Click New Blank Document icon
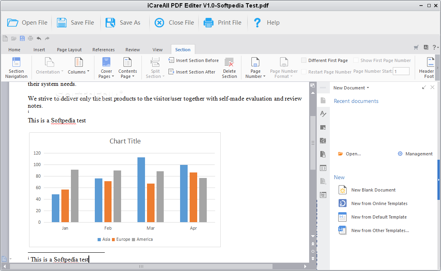The image size is (441, 271). 343,190
